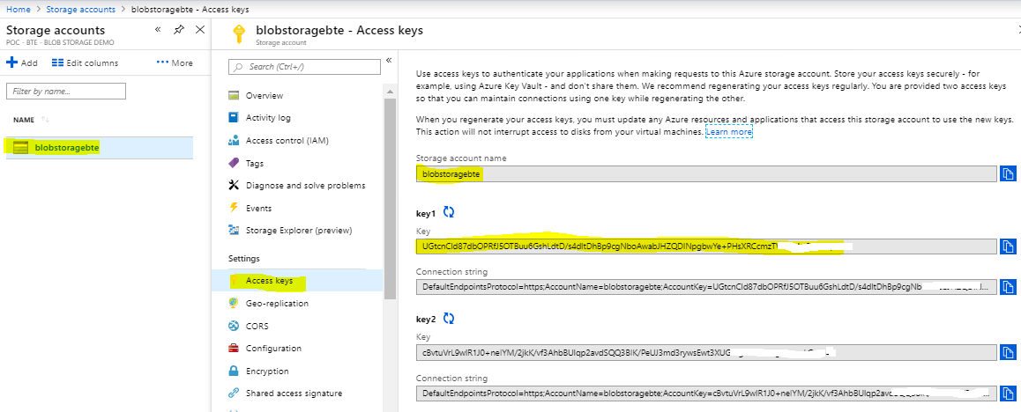This screenshot has height=412, width=1021.
Task: Open Storage Explorer (preview)
Action: click(x=297, y=230)
